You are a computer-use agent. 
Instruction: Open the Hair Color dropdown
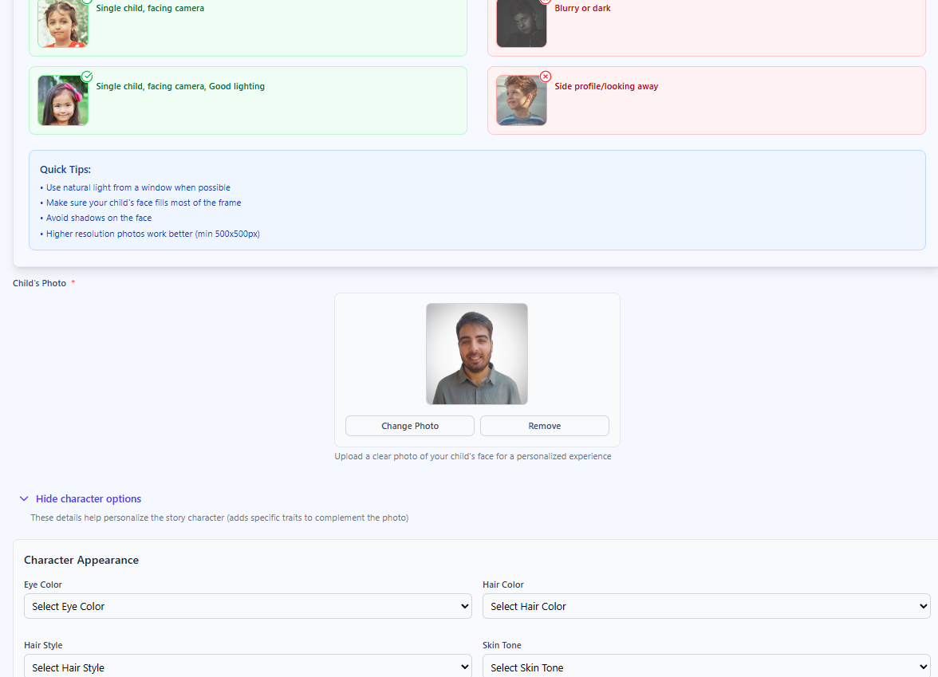point(707,606)
